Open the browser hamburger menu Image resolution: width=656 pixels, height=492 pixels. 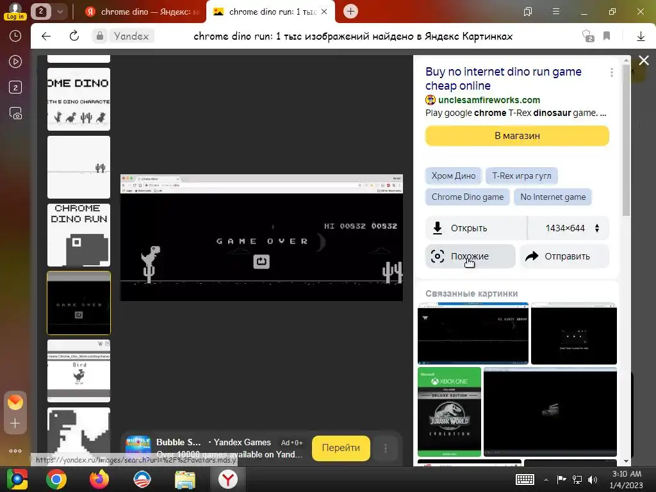click(556, 12)
